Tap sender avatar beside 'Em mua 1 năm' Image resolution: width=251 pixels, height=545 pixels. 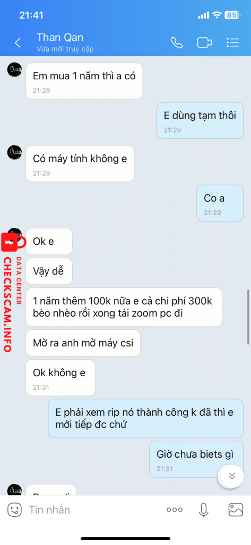[14, 70]
